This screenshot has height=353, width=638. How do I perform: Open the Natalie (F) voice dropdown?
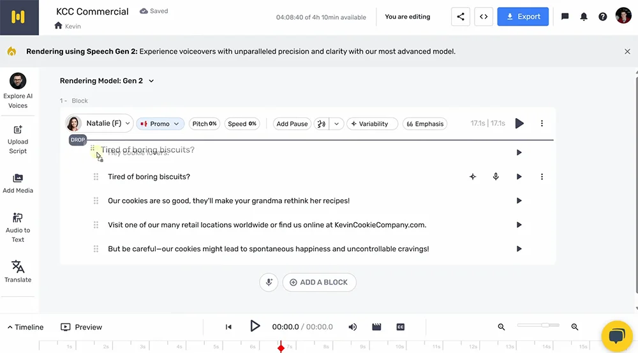click(100, 123)
